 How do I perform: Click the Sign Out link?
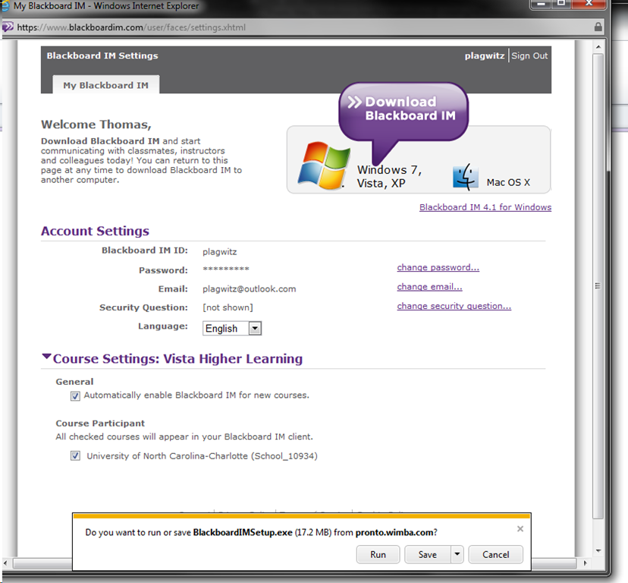[529, 56]
